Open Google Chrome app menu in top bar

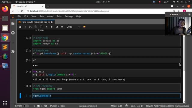coord(25,2)
